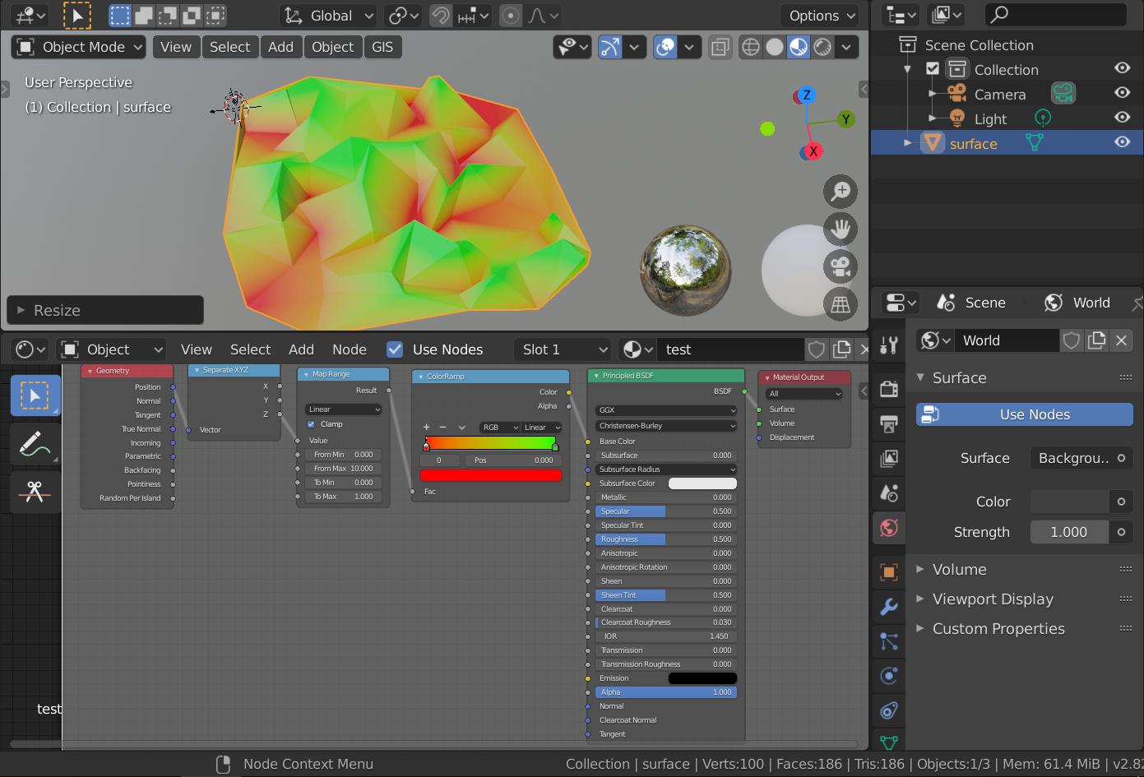Select the Output Properties printer icon
This screenshot has height=777, width=1144.
[x=888, y=424]
